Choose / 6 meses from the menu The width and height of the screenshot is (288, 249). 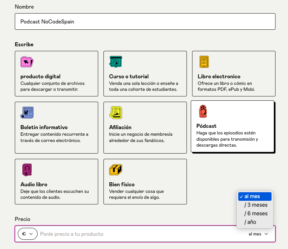[x=255, y=213]
